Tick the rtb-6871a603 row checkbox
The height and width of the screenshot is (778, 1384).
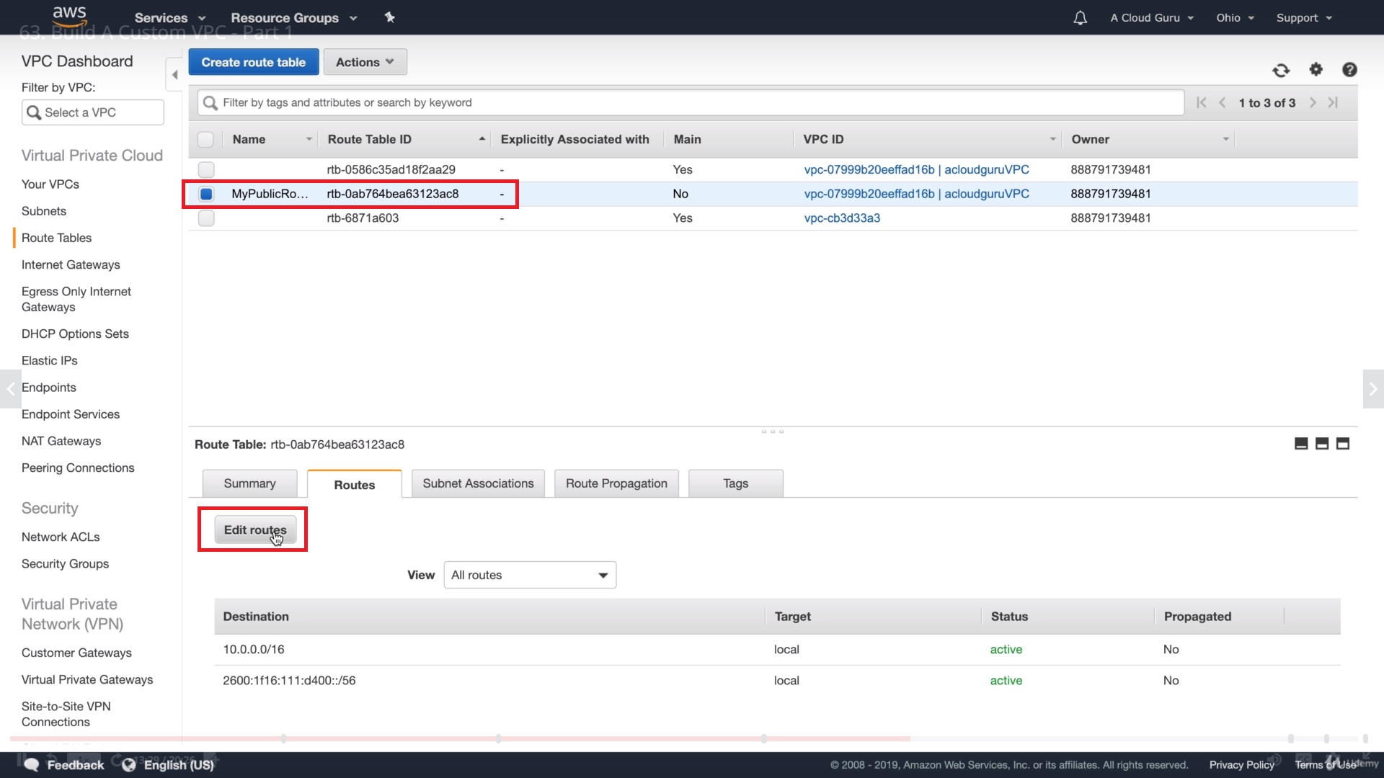206,218
